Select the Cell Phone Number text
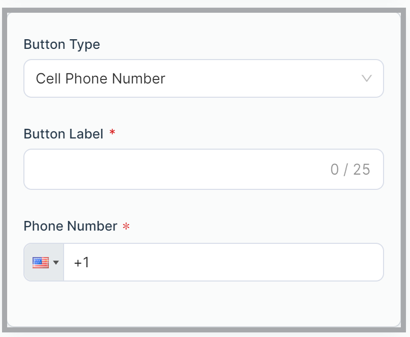 pos(100,78)
